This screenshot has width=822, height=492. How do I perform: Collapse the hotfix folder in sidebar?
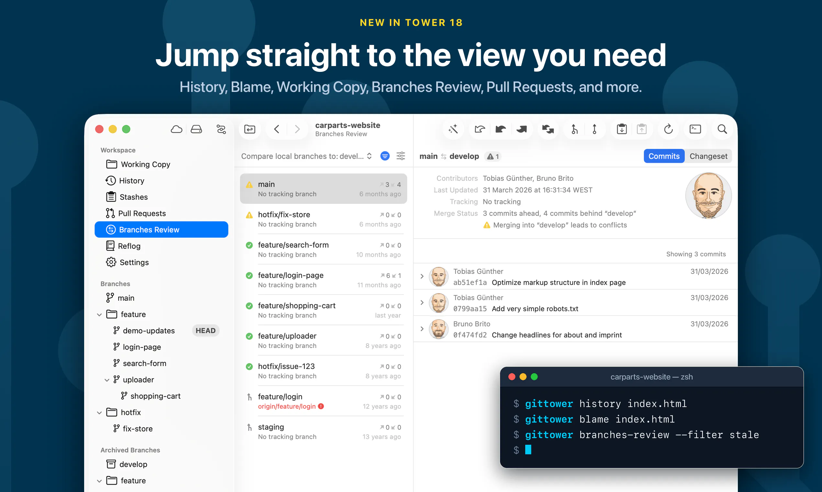point(99,413)
